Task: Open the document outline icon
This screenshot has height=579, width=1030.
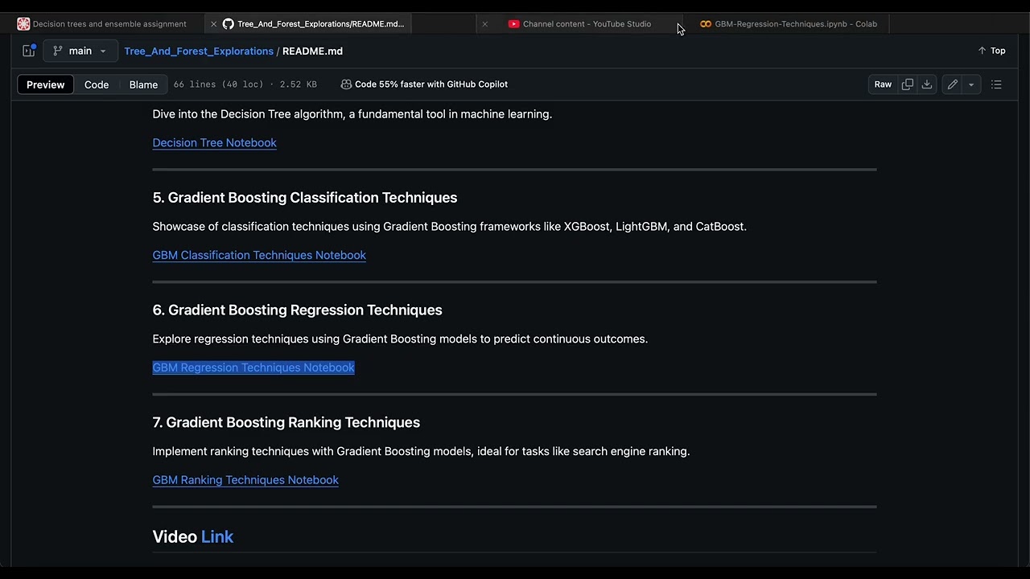Action: point(996,84)
